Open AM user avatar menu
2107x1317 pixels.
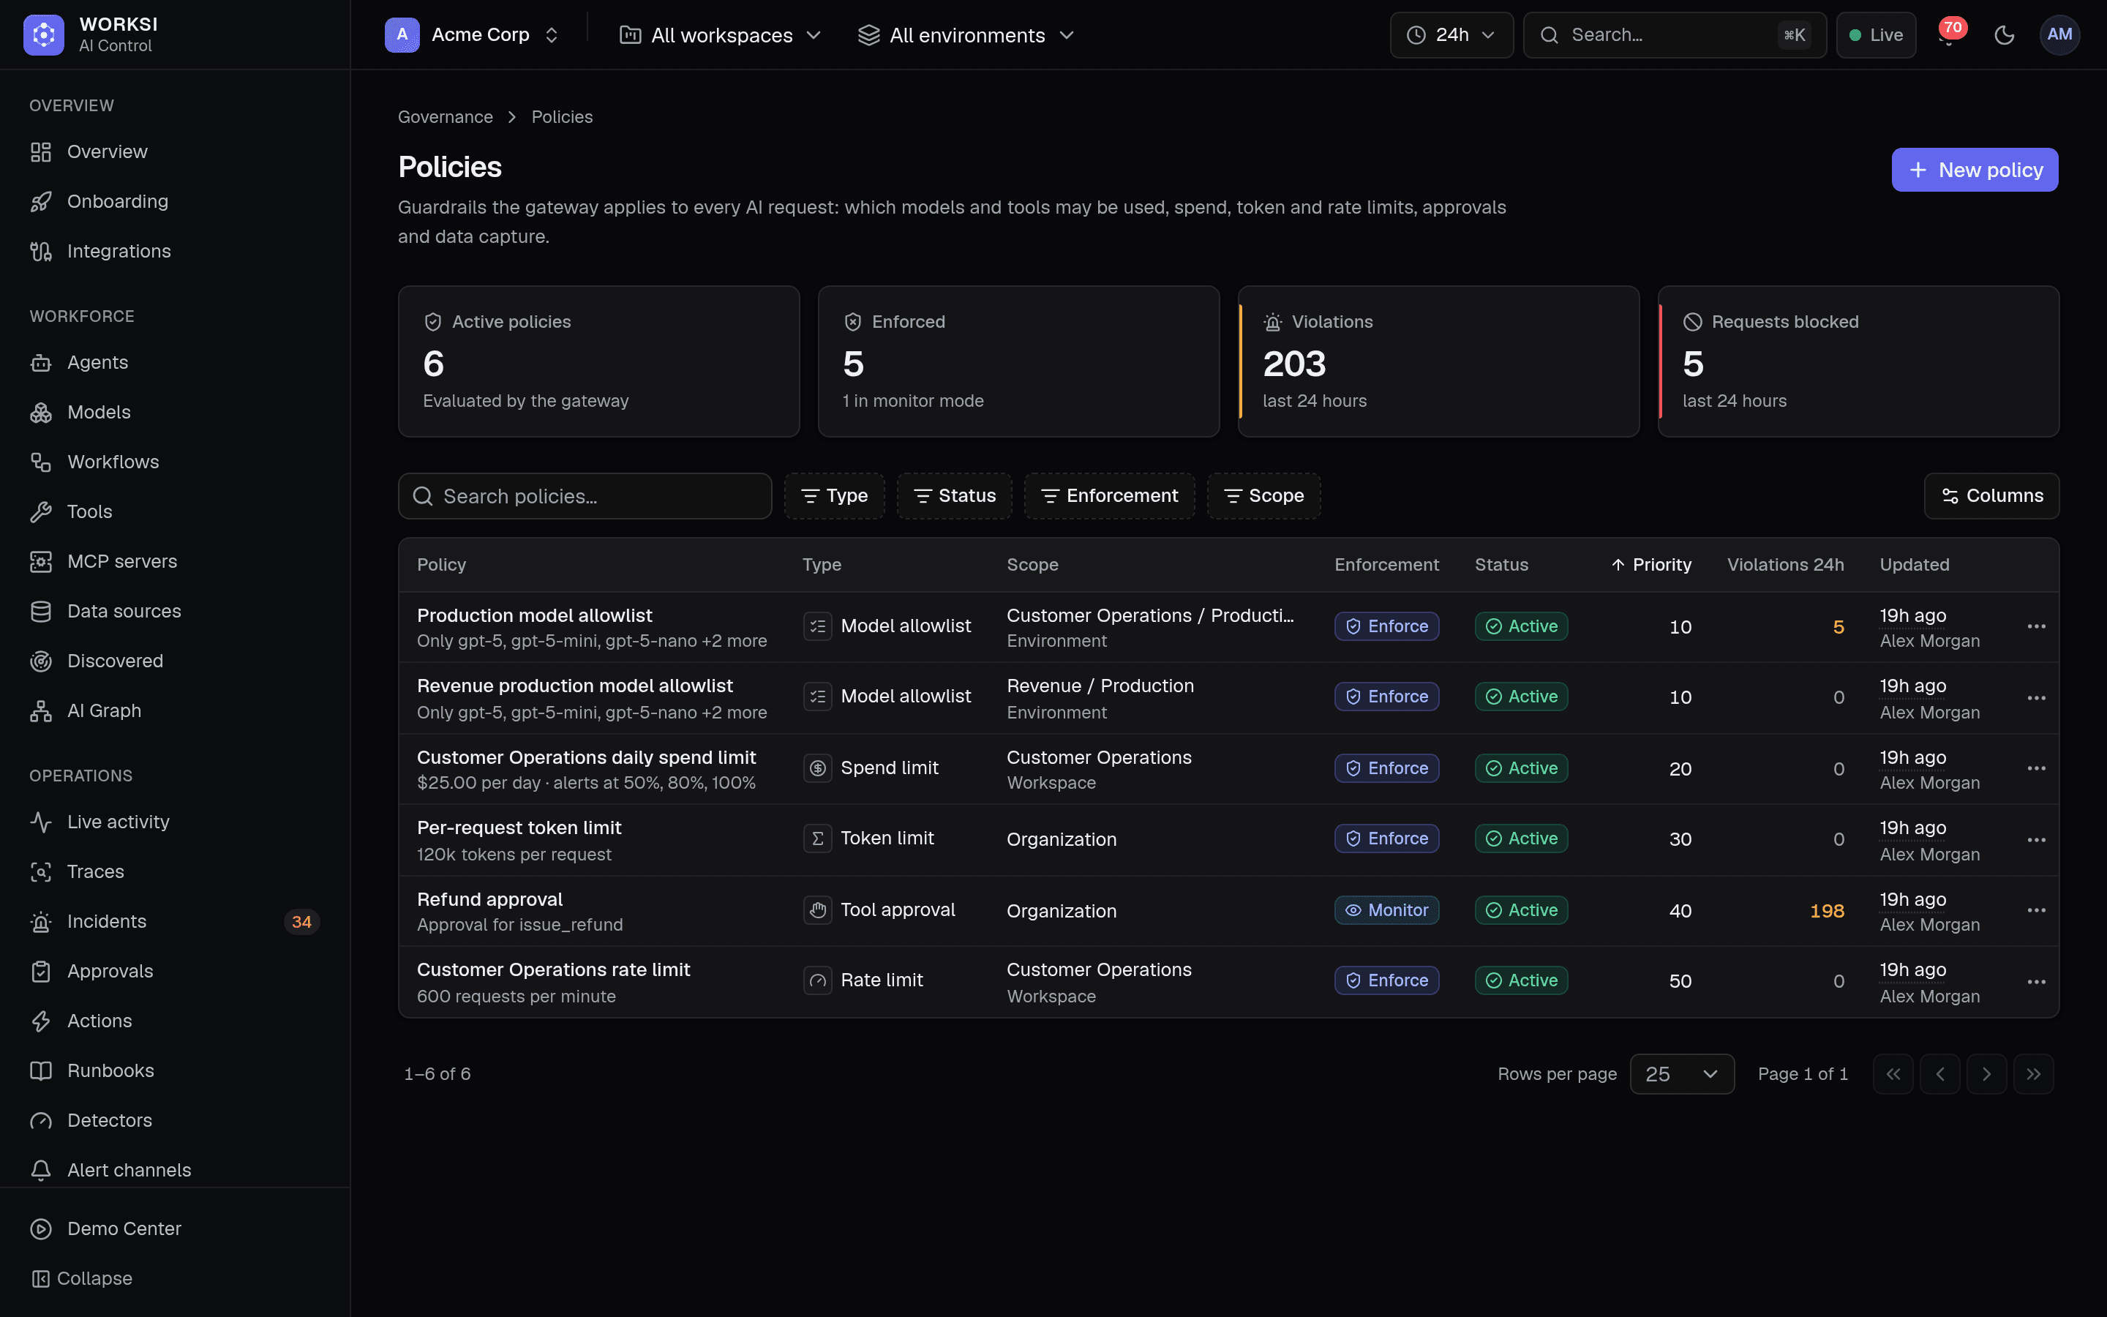2059,35
